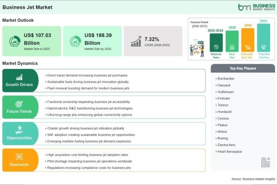The width and height of the screenshot is (277, 185).
Task: Click 'Regulations increasing compliance costs' bullet
Action: [89, 167]
